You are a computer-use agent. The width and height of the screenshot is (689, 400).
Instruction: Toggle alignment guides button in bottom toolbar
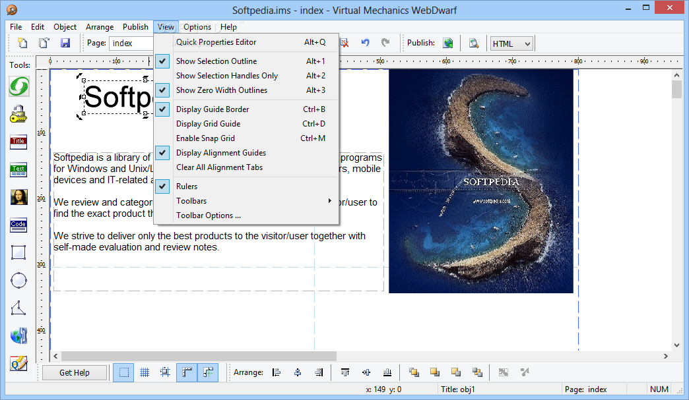click(x=208, y=373)
